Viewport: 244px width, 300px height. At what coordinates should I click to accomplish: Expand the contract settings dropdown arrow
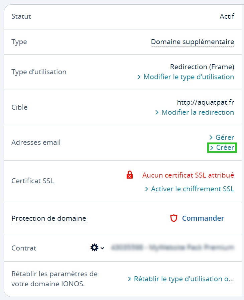tap(103, 248)
